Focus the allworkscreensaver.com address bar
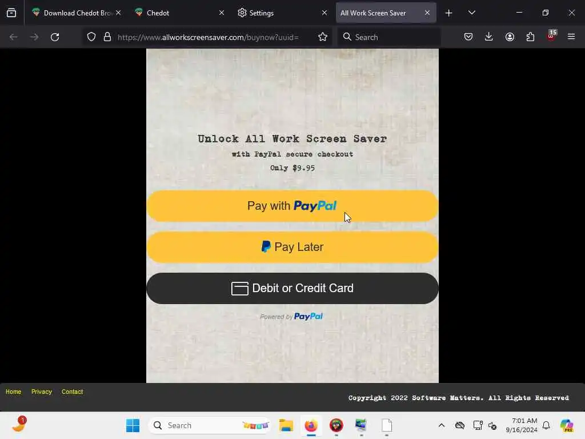Screen dimensions: 585x439 click(x=208, y=37)
